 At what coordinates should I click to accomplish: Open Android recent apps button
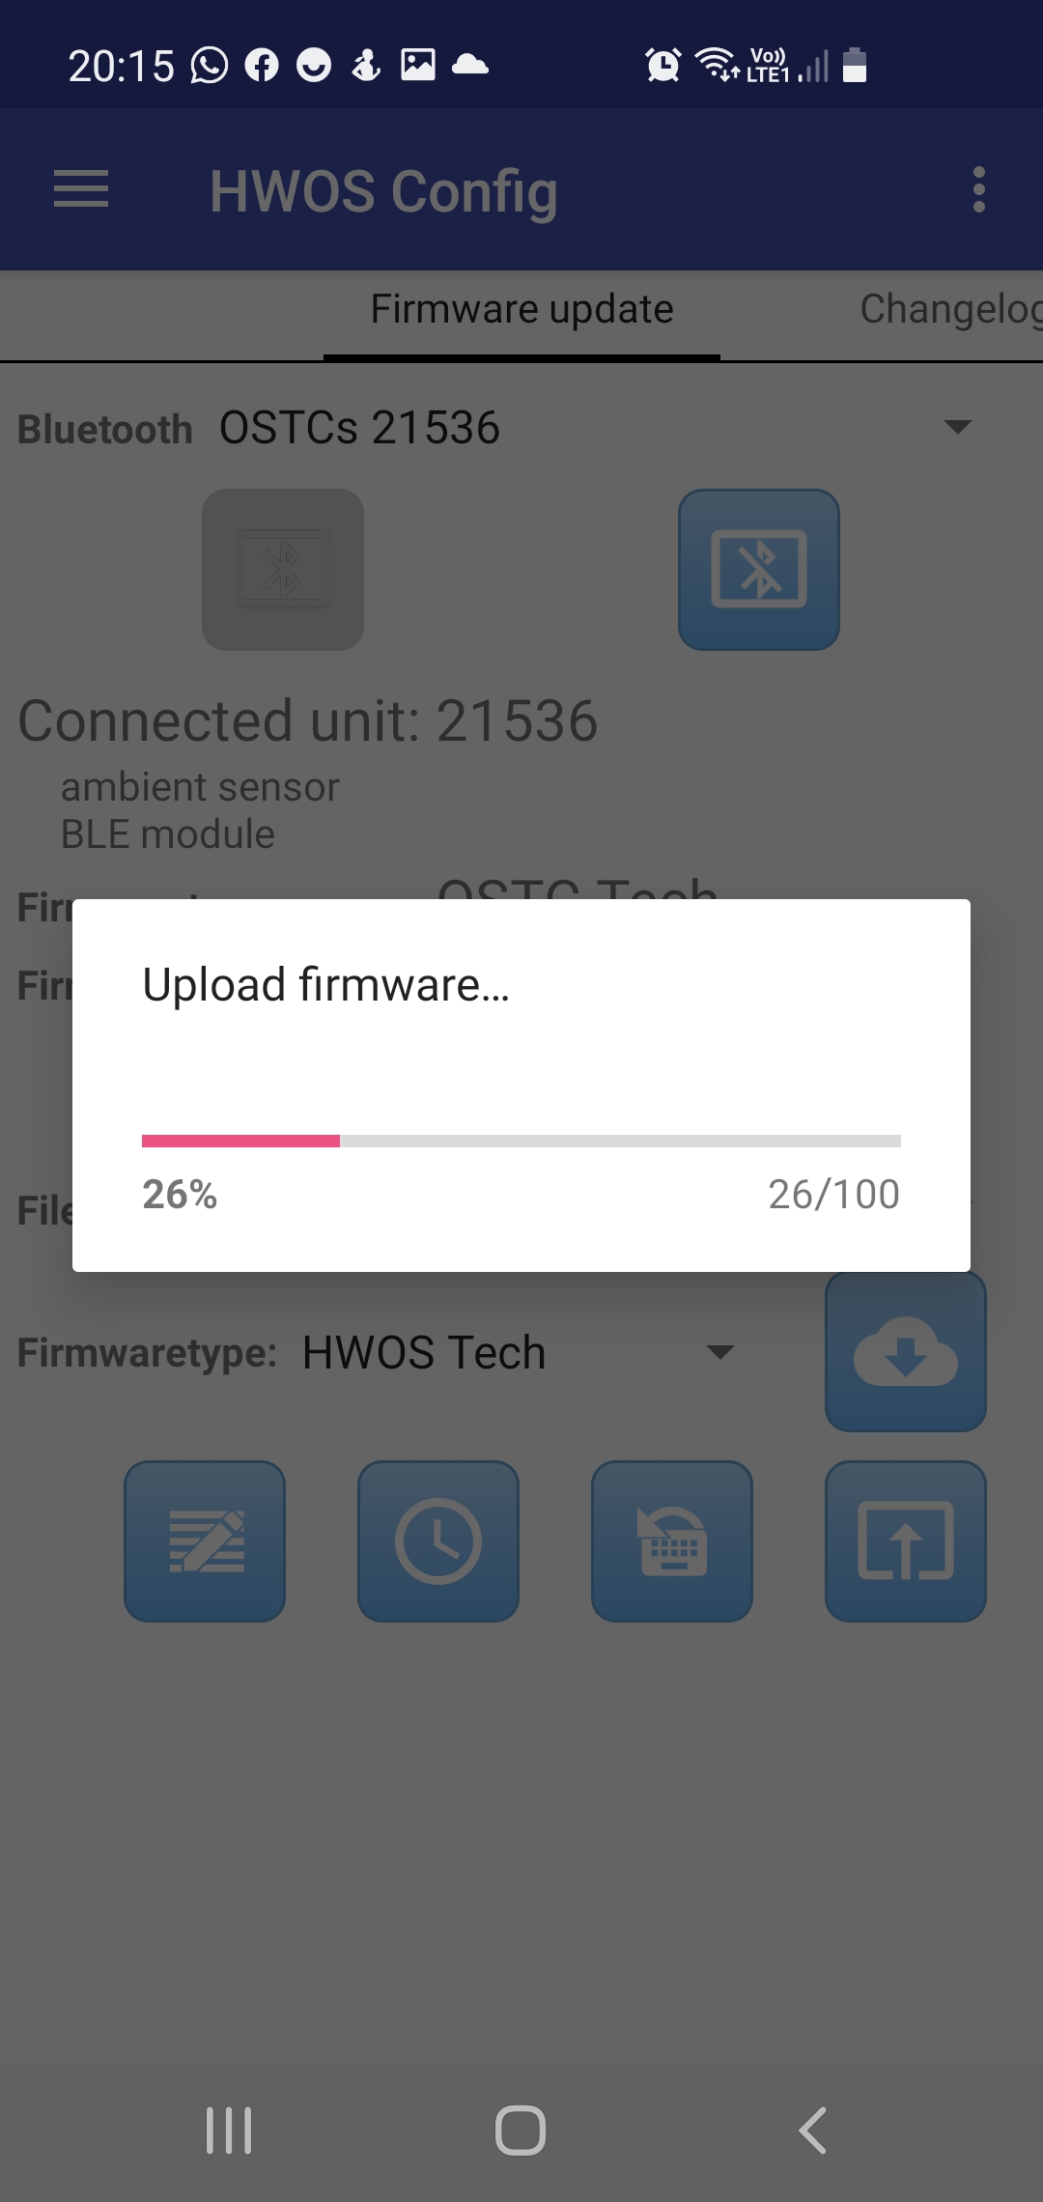[229, 2131]
